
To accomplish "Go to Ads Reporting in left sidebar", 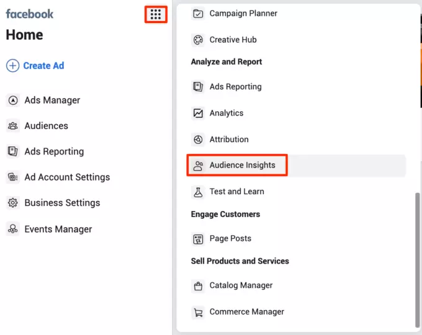I will [54, 152].
